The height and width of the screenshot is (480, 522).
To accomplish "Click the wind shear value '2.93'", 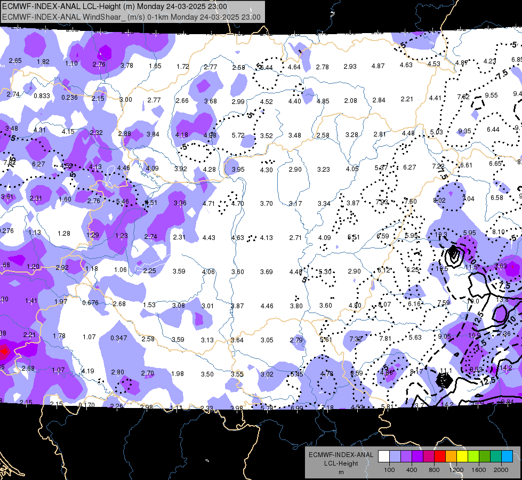I will click(x=350, y=67).
